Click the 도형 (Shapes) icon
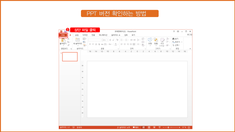 [150, 40]
